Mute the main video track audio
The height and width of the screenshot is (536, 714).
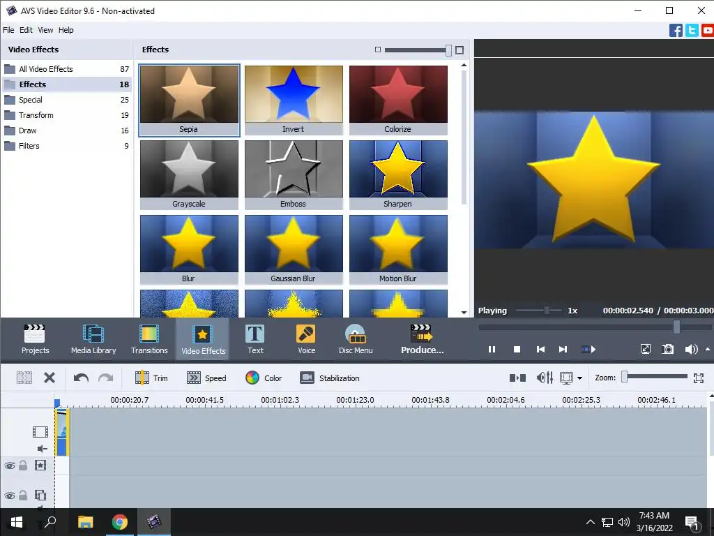pyautogui.click(x=42, y=449)
